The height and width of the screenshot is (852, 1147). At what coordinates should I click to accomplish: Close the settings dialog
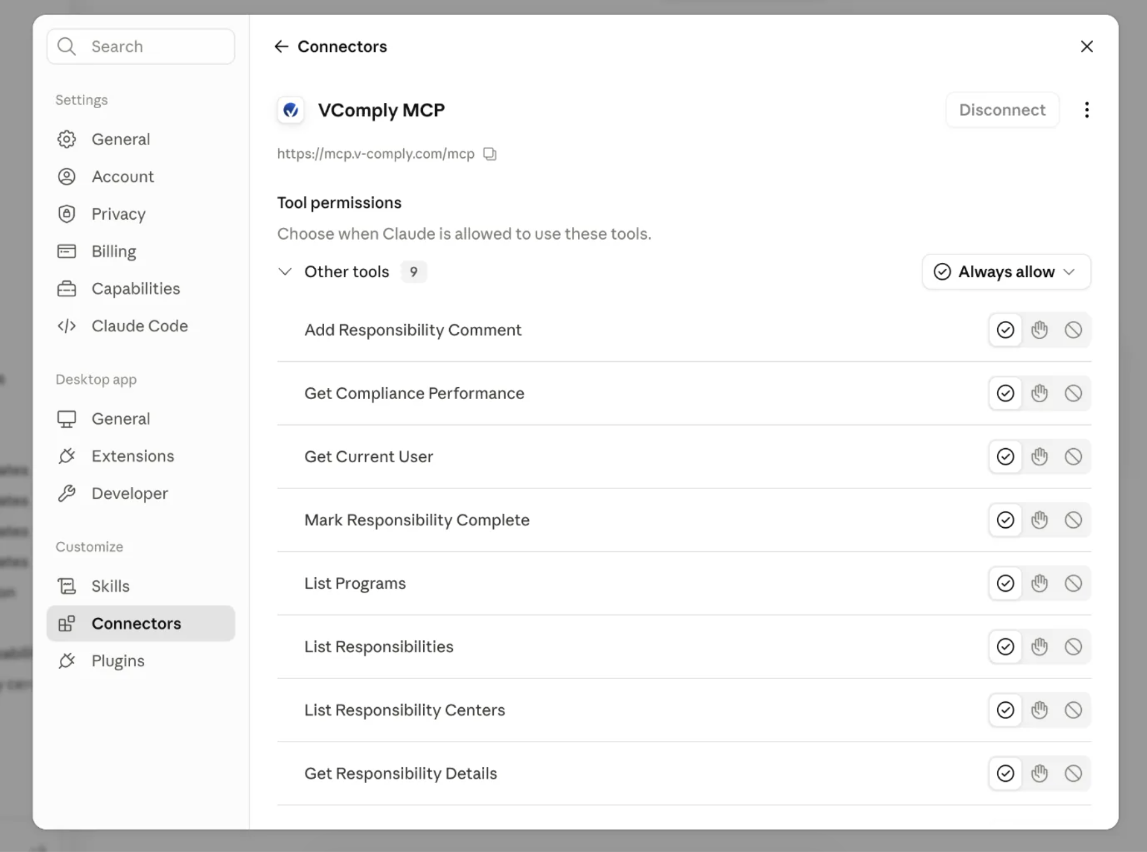click(1087, 47)
